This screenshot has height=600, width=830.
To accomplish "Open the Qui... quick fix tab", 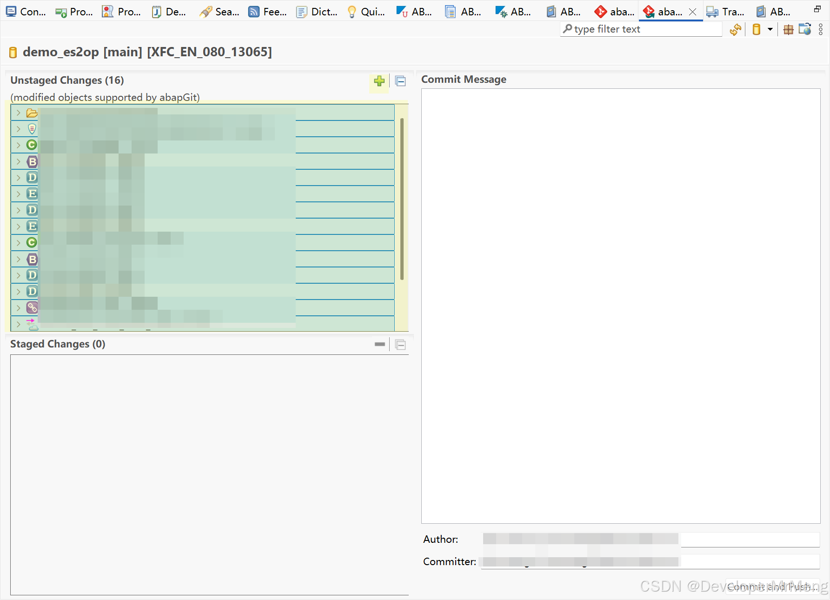I will click(x=366, y=12).
